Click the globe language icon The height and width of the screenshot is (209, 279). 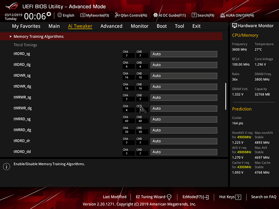[60, 15]
